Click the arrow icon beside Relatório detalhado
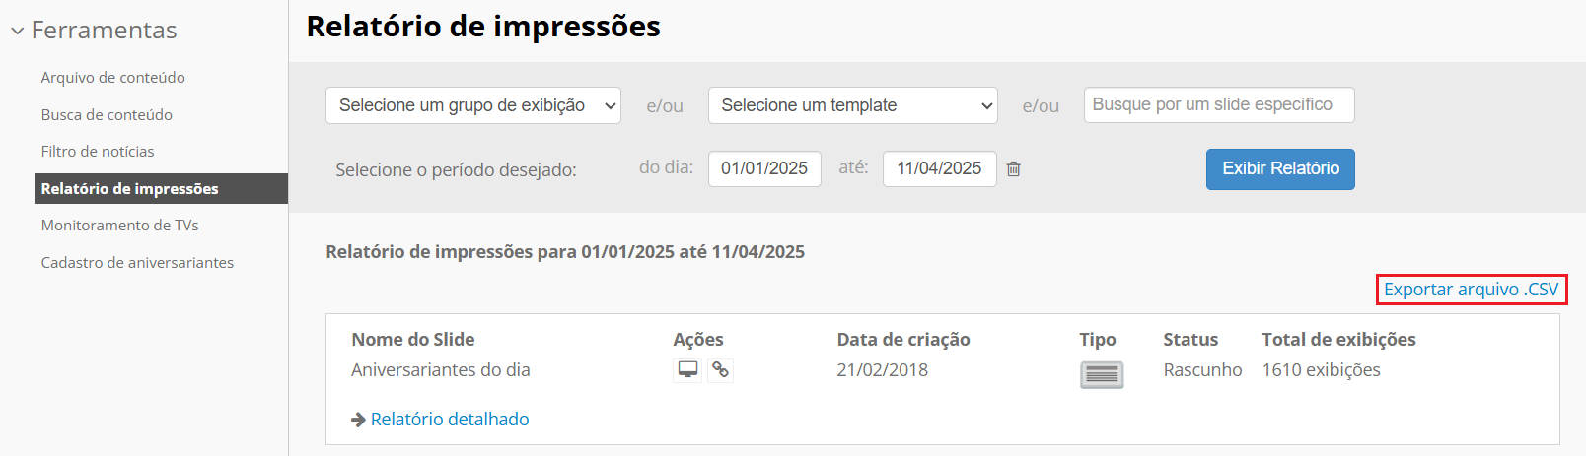Screen dimensions: 1586x456 (x=358, y=420)
